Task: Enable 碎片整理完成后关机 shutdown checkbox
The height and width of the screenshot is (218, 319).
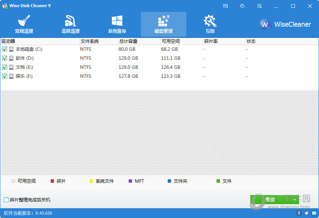Action: coord(6,200)
